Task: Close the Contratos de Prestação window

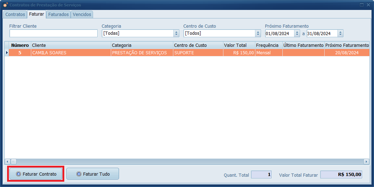Action: pyautogui.click(x=368, y=5)
